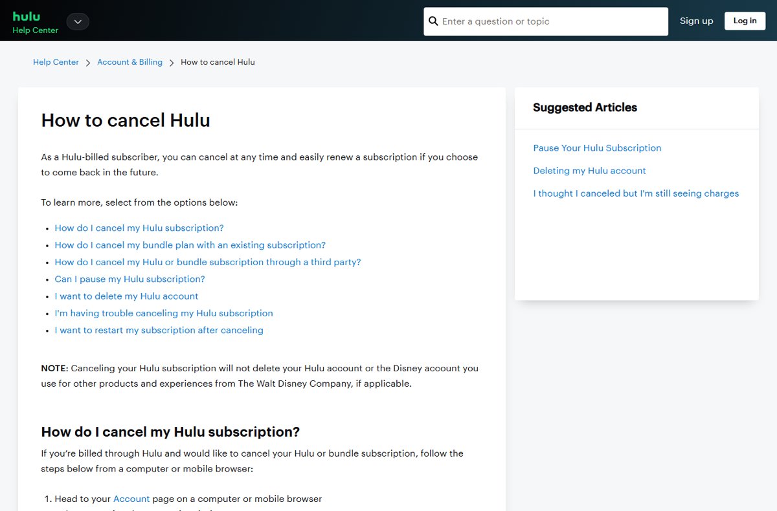Click the 'How to cancel Hulu' breadcrumb text

[218, 62]
